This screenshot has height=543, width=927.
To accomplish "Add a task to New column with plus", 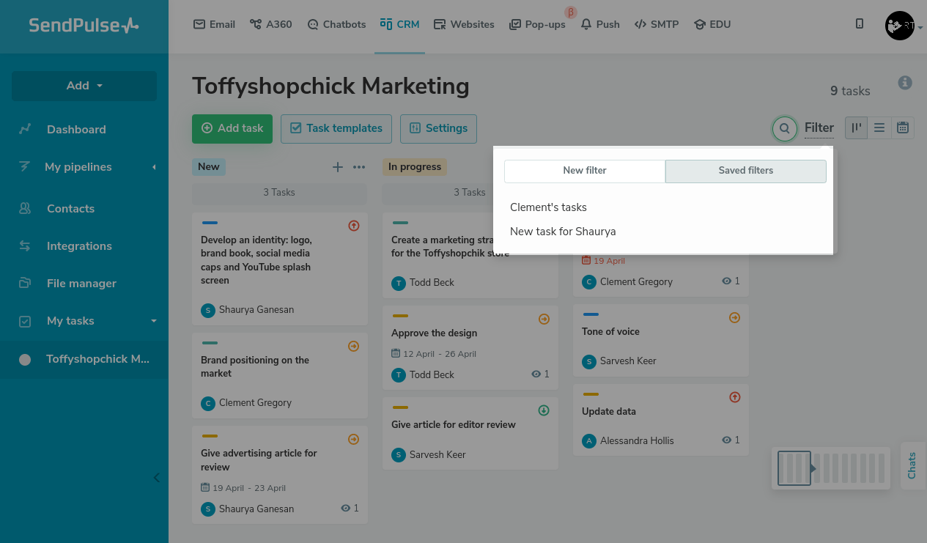I will point(338,167).
